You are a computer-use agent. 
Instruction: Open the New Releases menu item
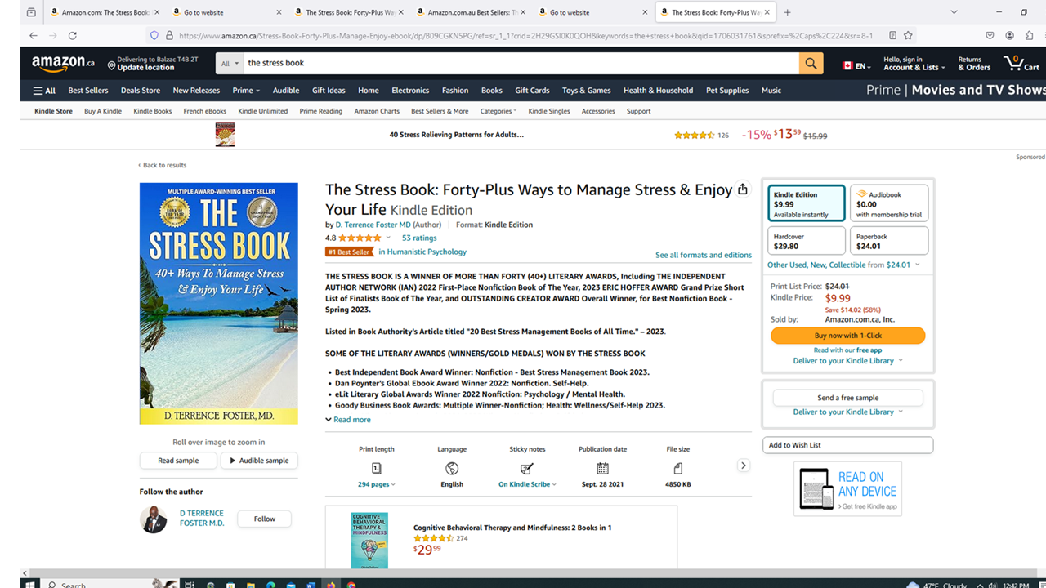(196, 91)
